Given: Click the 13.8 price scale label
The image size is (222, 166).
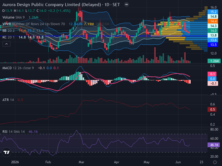Looking at the screenshot, I should pyautogui.click(x=213, y=35).
